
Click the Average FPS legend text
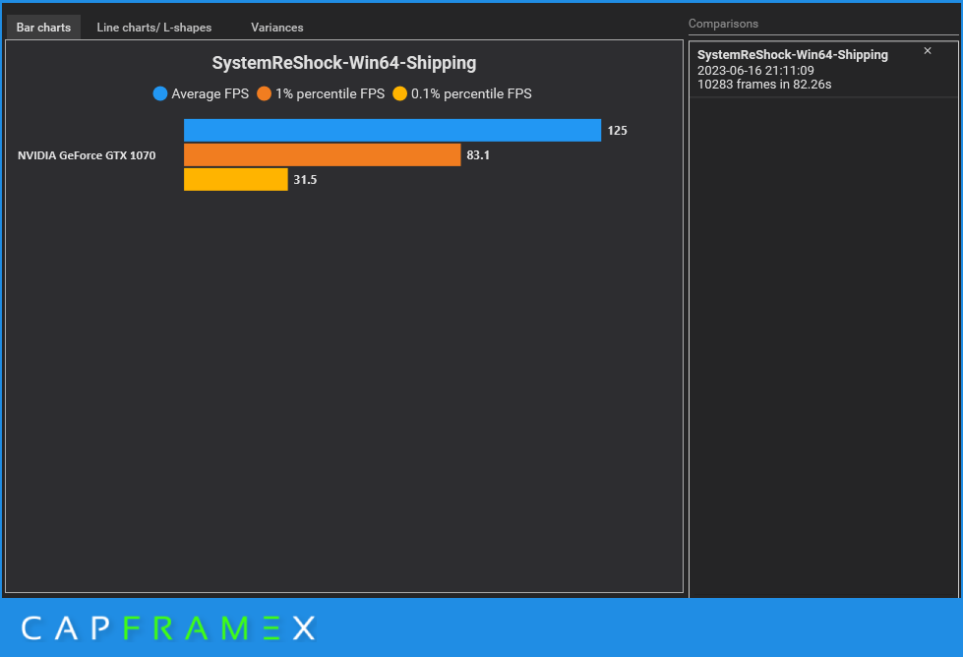click(211, 93)
